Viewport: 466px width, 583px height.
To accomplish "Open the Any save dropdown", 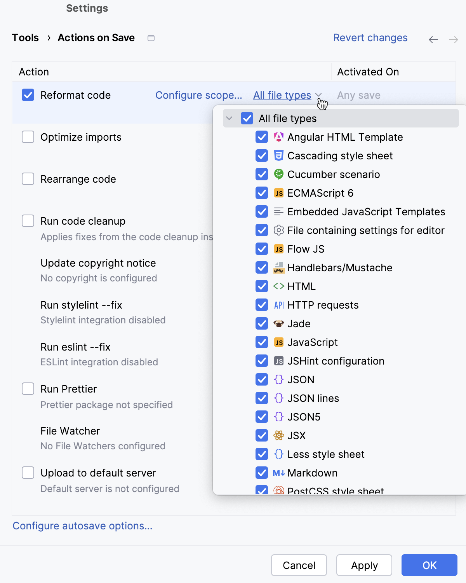I will 358,95.
